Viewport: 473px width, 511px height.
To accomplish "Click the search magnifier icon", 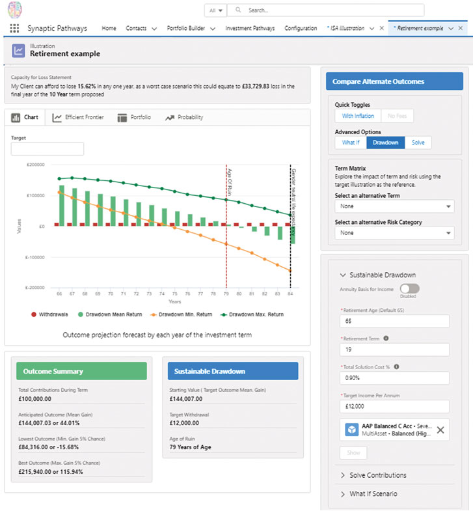I will pyautogui.click(x=238, y=10).
